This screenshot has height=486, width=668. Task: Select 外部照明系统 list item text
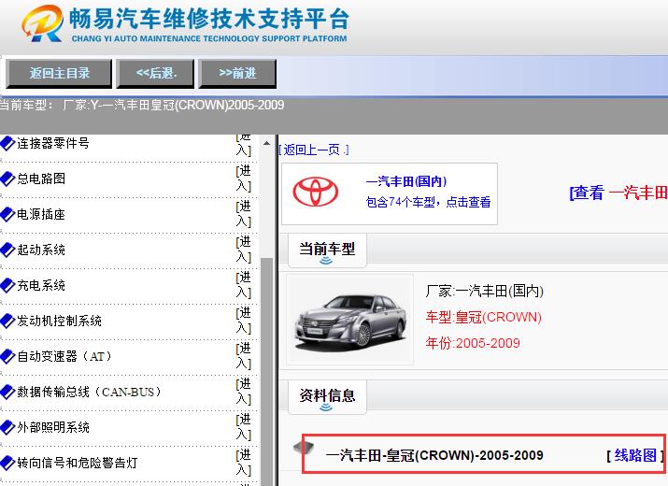pyautogui.click(x=53, y=427)
